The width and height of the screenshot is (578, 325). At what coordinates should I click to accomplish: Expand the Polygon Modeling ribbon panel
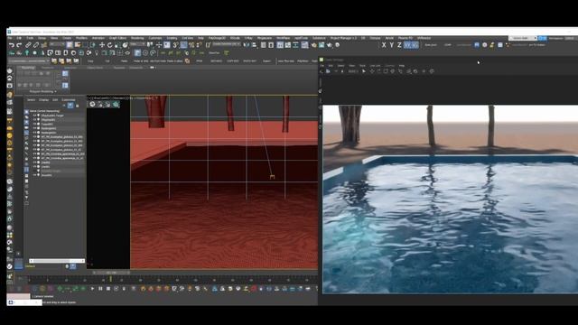[x=42, y=91]
